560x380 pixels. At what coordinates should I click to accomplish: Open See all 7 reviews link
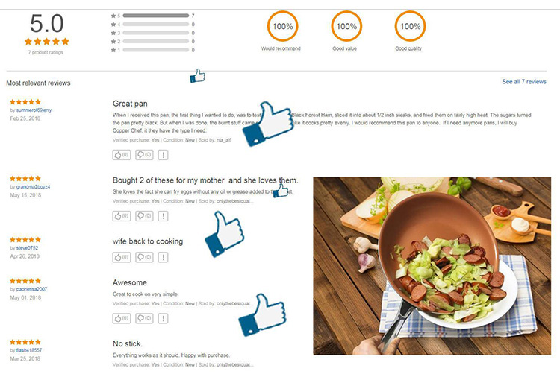point(524,82)
